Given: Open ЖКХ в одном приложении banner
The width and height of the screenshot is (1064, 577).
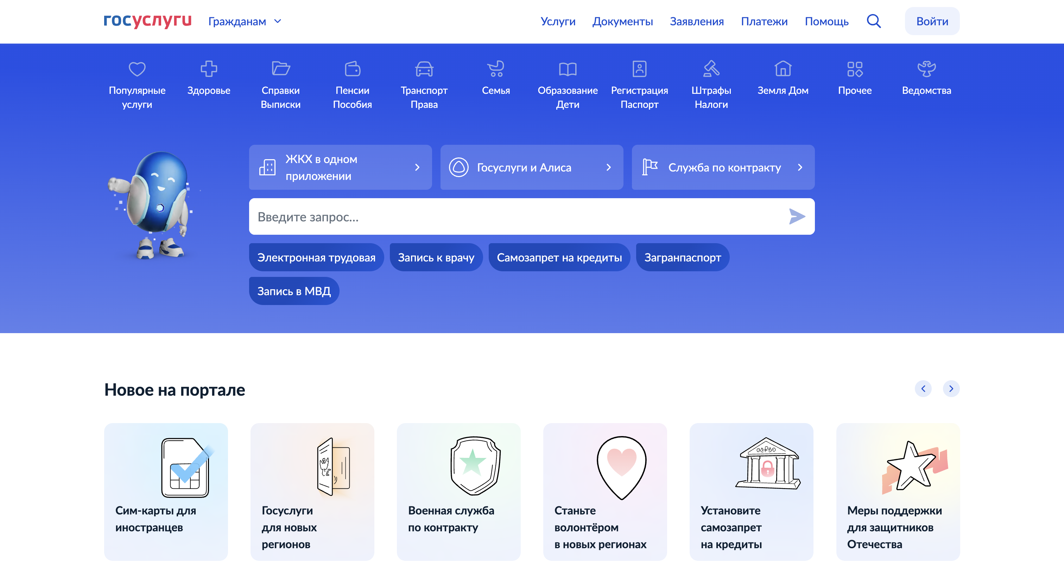Looking at the screenshot, I should 340,167.
